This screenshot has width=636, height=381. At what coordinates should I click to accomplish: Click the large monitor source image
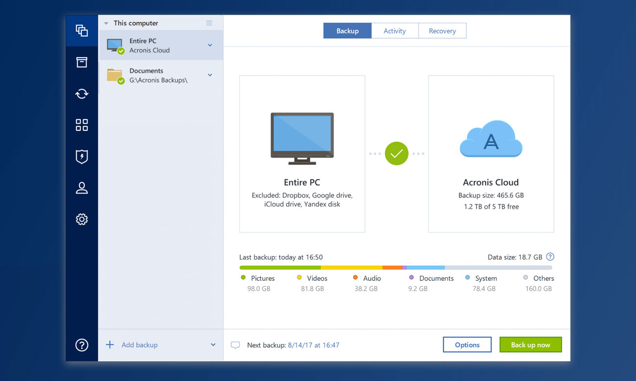coord(302,139)
